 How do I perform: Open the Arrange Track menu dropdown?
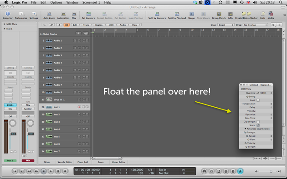coord(87,25)
